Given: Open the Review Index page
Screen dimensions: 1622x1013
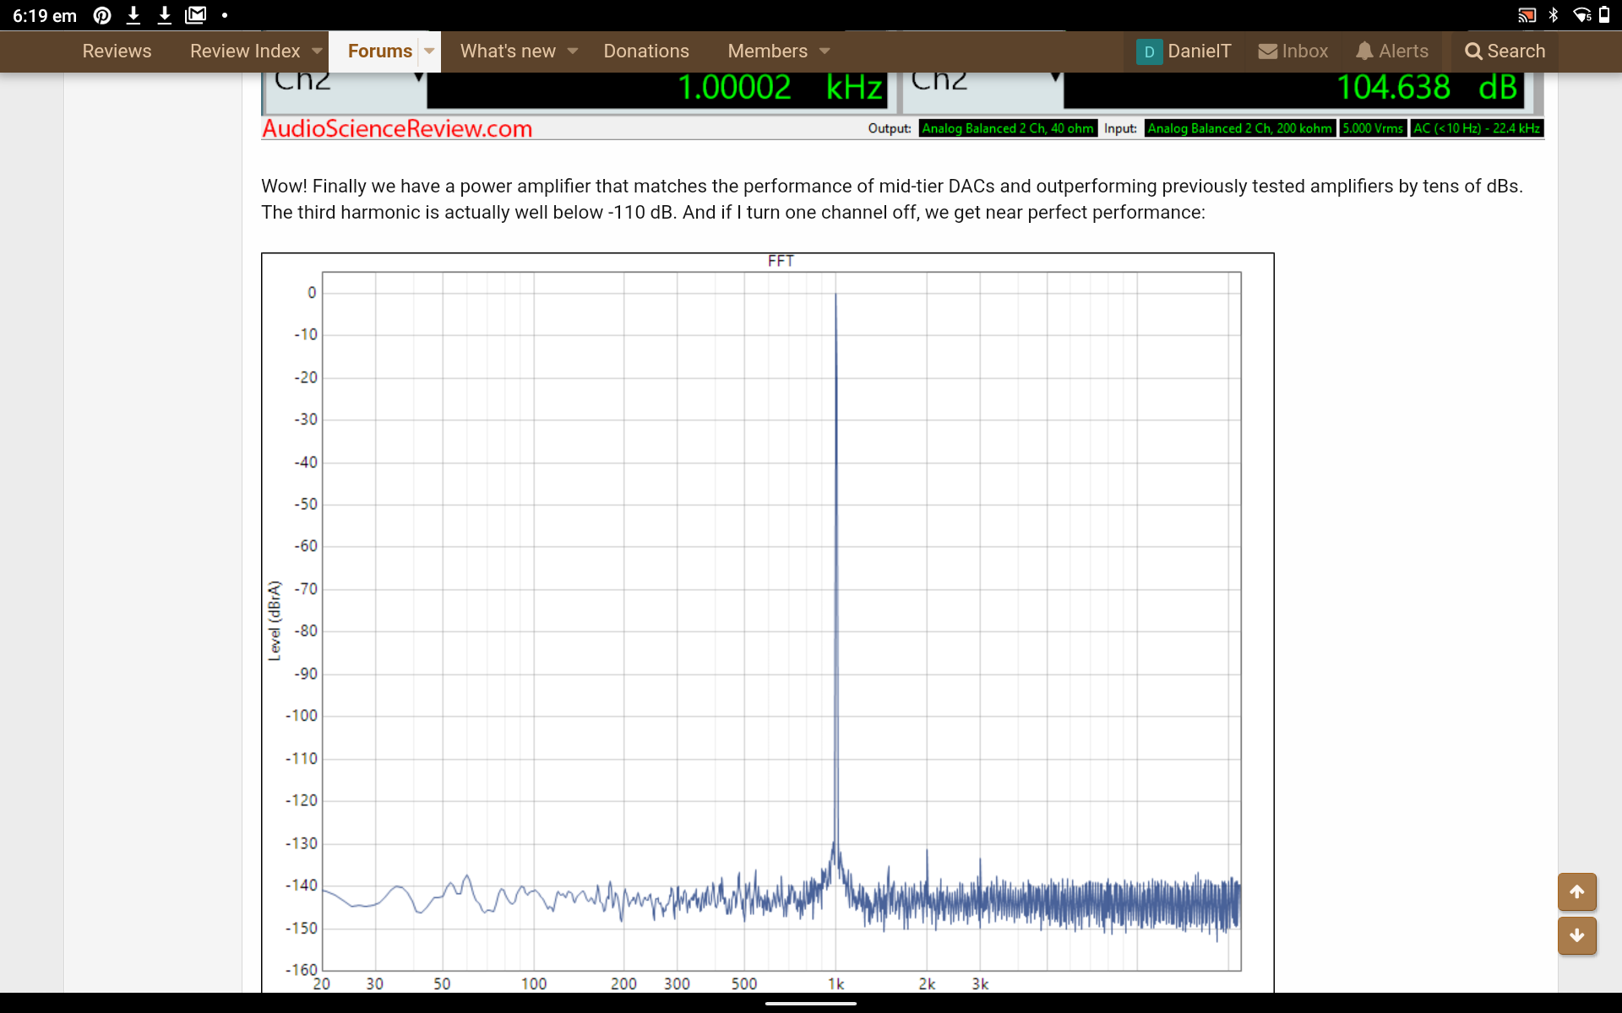Looking at the screenshot, I should coord(245,51).
